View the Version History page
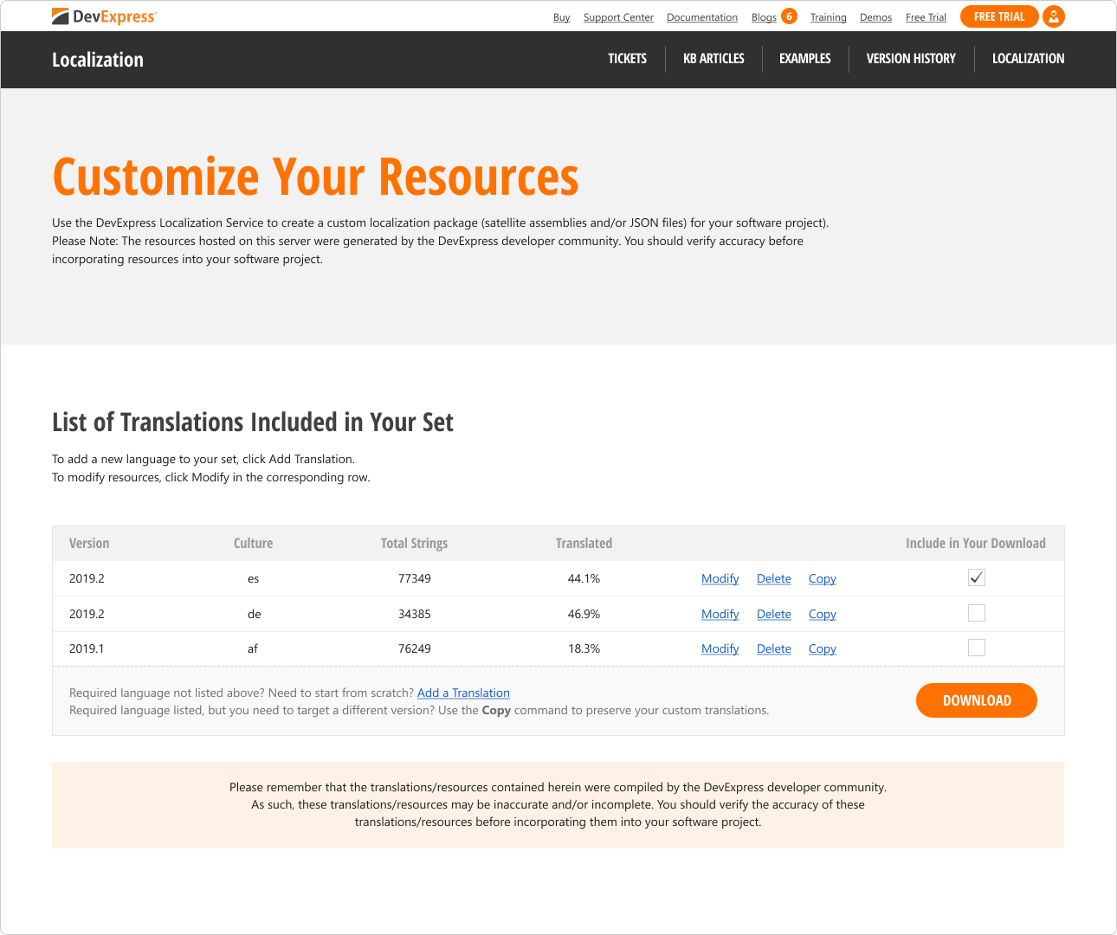The height and width of the screenshot is (935, 1117). pos(911,59)
